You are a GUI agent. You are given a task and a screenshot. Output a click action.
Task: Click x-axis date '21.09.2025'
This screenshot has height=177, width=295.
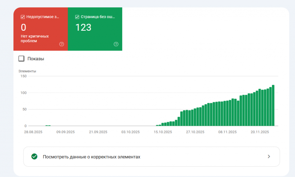(98, 132)
